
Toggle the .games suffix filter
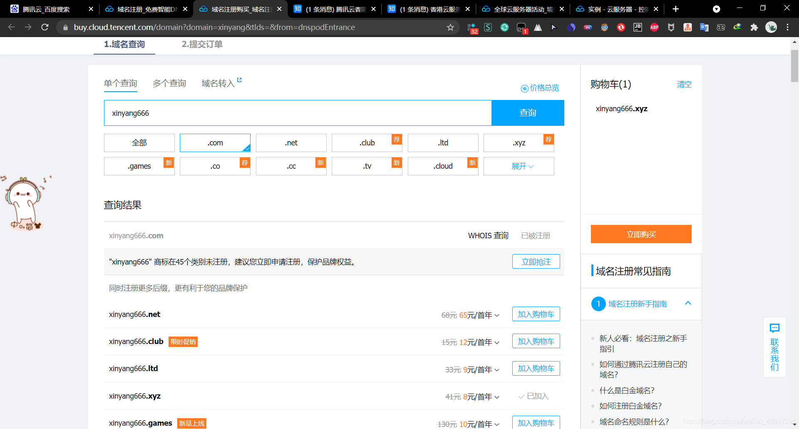(139, 166)
